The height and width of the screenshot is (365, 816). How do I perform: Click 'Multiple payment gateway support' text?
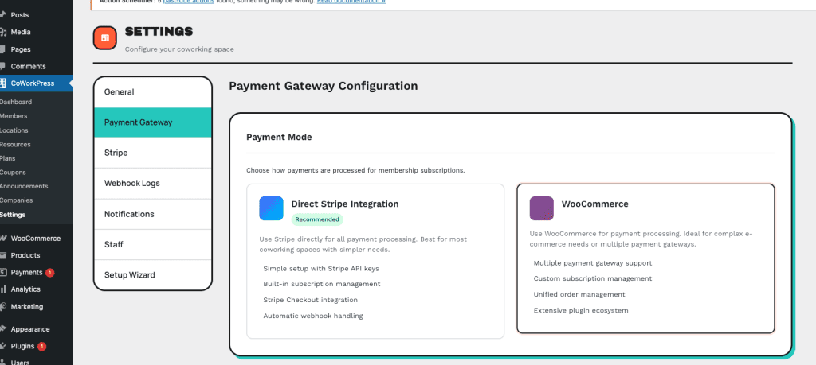coord(593,263)
